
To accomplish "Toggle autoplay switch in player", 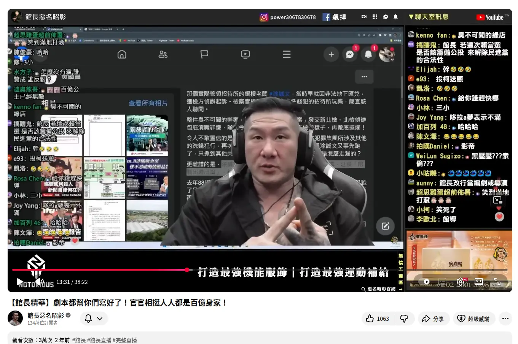I will [x=426, y=282].
